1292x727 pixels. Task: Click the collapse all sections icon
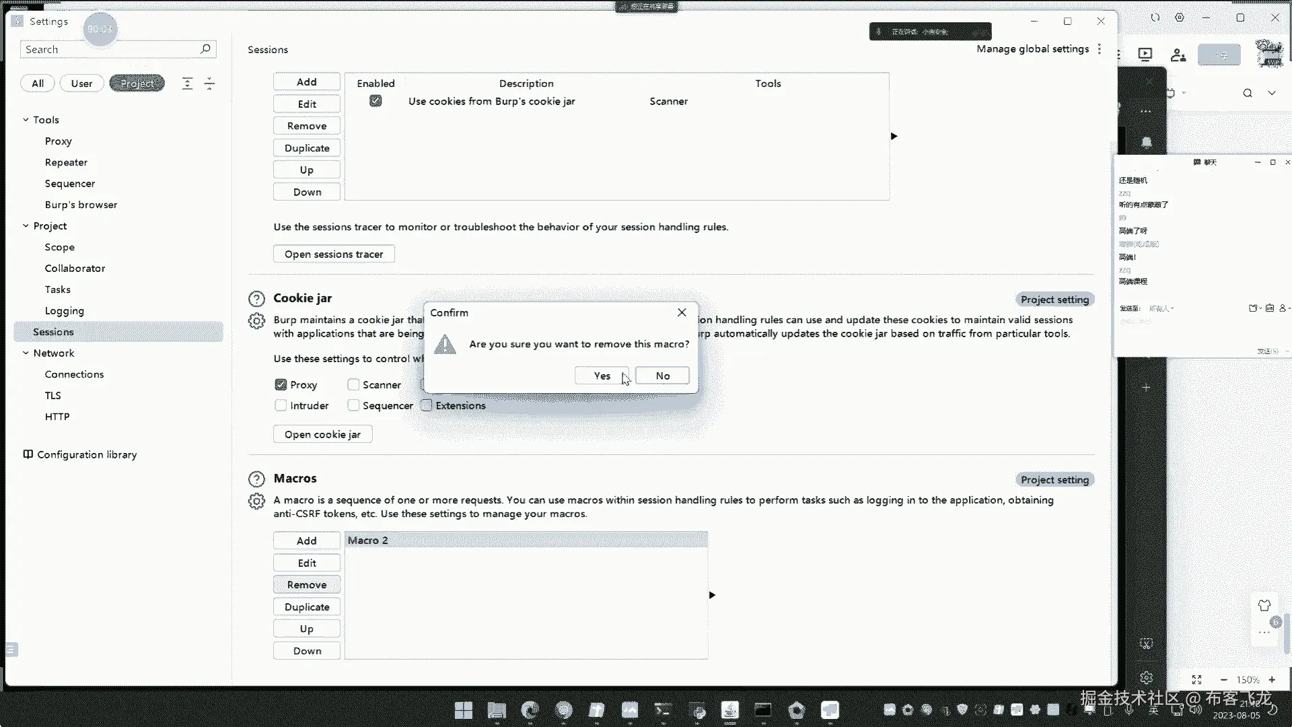pyautogui.click(x=209, y=83)
